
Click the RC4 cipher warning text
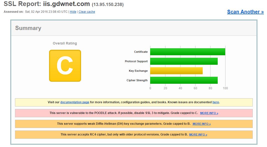[x=124, y=134]
